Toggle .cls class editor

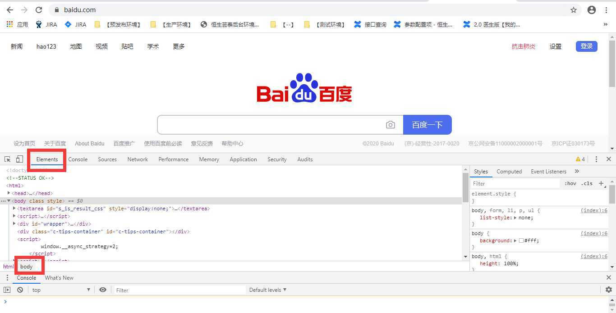[587, 183]
